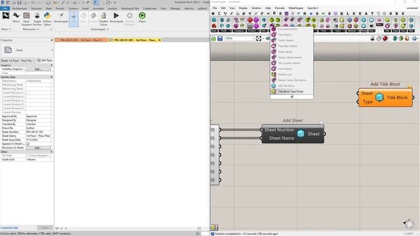Open the Speckle 2 menu

[313, 8]
